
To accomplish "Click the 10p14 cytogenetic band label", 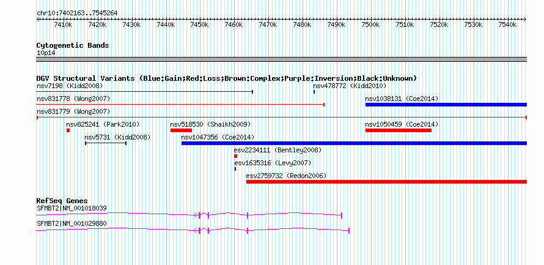I will pyautogui.click(x=46, y=53).
